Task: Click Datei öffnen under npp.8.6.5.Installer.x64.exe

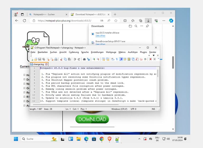Action: click(x=100, y=36)
